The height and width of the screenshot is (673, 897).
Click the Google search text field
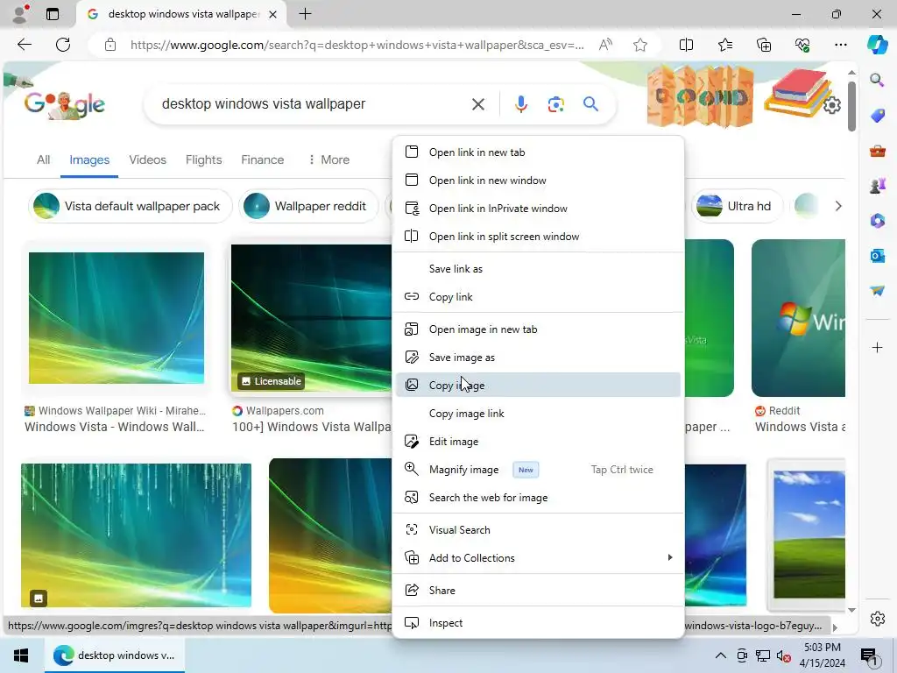click(x=312, y=103)
